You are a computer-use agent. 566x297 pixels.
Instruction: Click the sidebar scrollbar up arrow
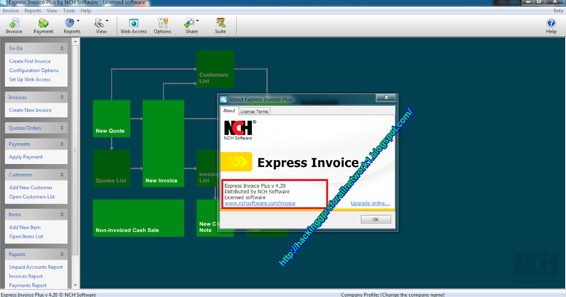[x=75, y=41]
